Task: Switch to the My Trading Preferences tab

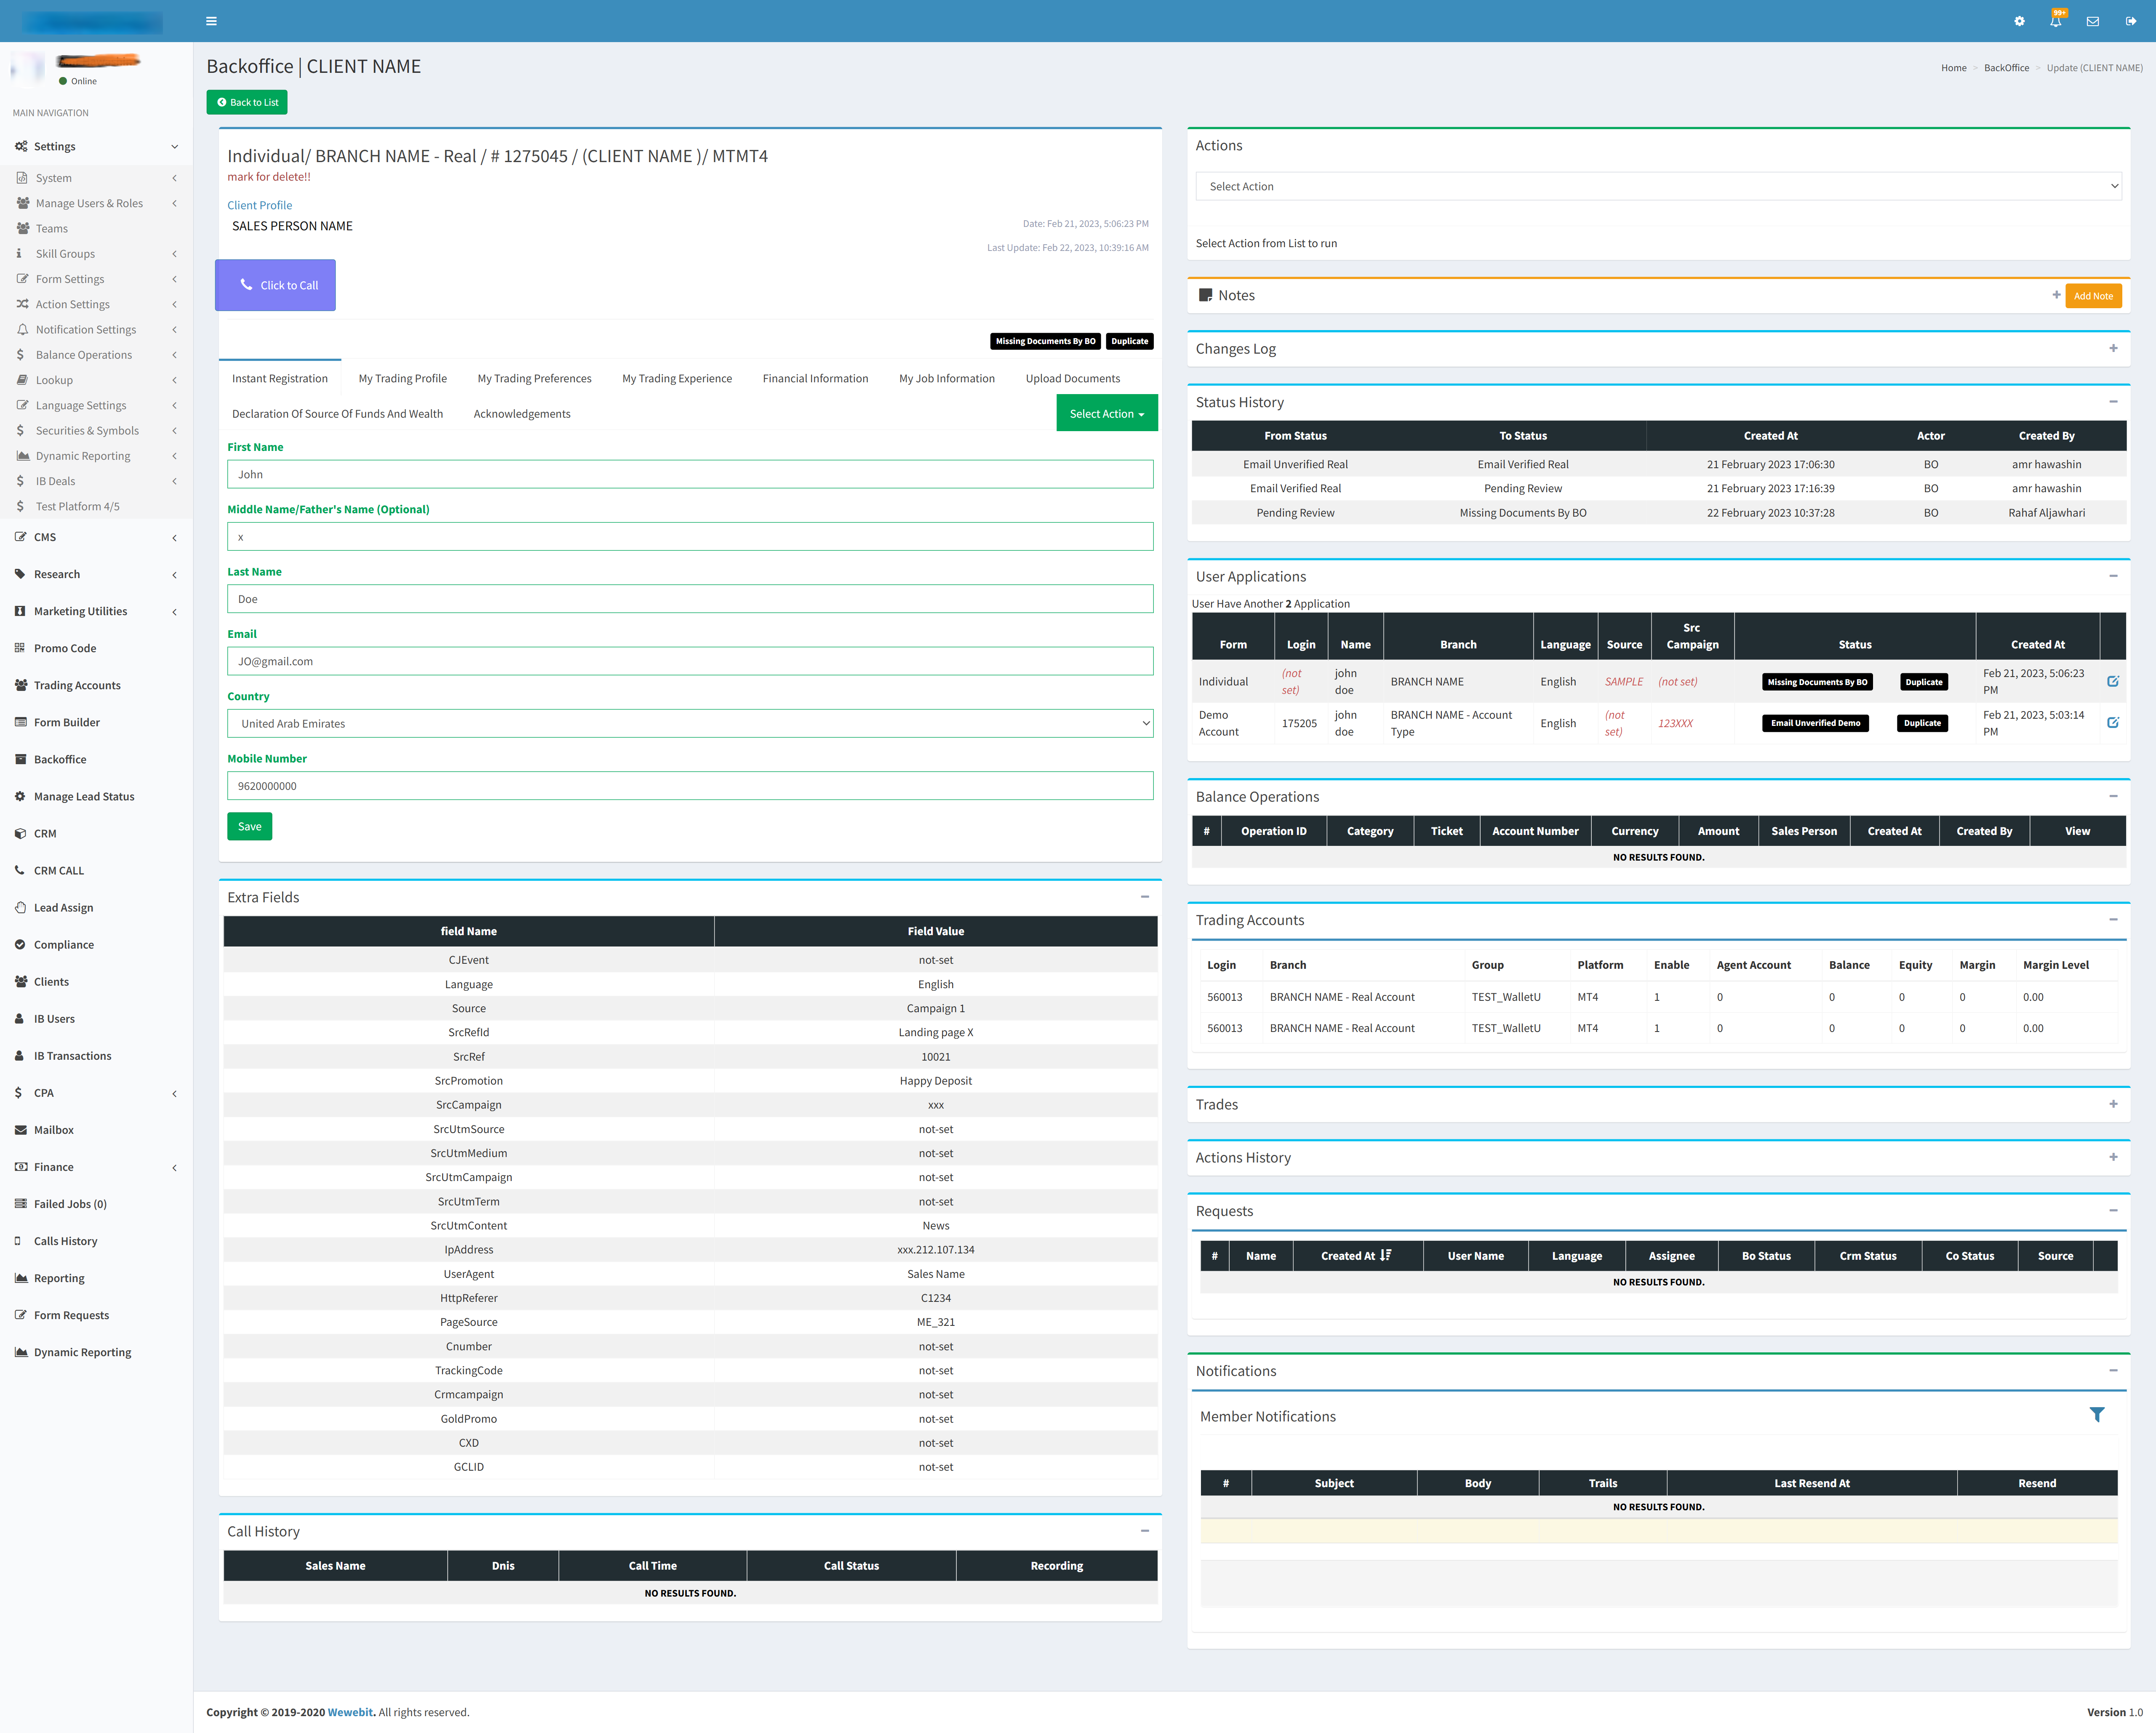Action: click(534, 378)
